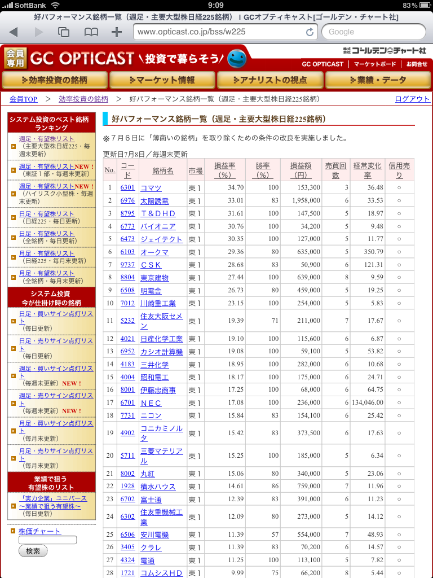Open stock code 6301 link

[x=127, y=187]
